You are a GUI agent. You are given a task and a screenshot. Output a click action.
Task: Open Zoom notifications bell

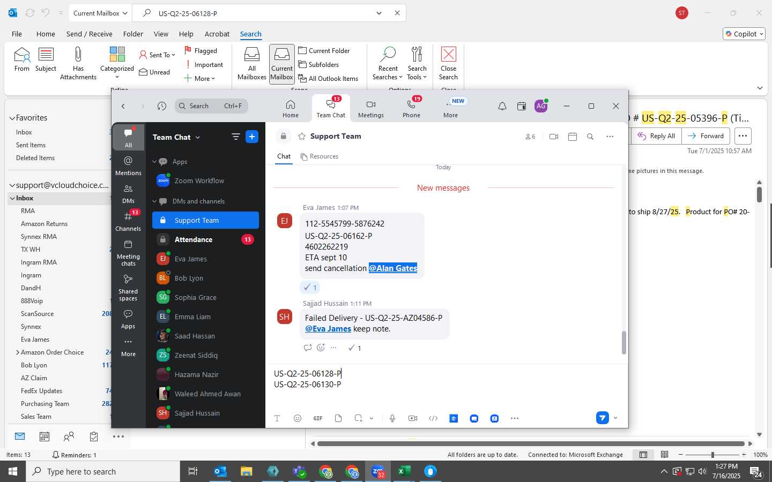coord(502,106)
